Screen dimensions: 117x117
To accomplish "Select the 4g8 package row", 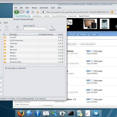I will click(x=33, y=47).
